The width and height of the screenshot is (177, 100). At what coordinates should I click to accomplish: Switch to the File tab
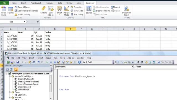[4, 3]
